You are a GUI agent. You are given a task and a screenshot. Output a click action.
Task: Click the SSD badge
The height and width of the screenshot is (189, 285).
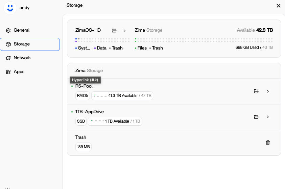pyautogui.click(x=81, y=121)
